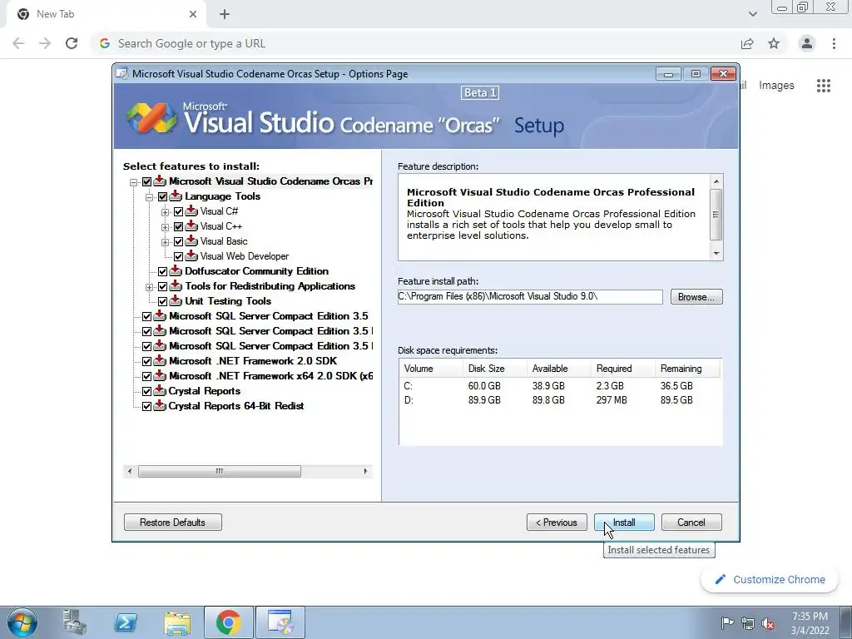Click the install icon beside Crystal Reports 64-Bit Redist
Image resolution: width=852 pixels, height=639 pixels.
pos(160,405)
